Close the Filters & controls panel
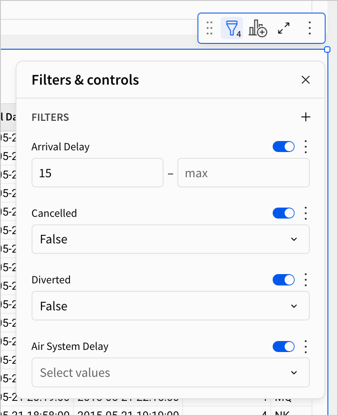 coord(306,80)
